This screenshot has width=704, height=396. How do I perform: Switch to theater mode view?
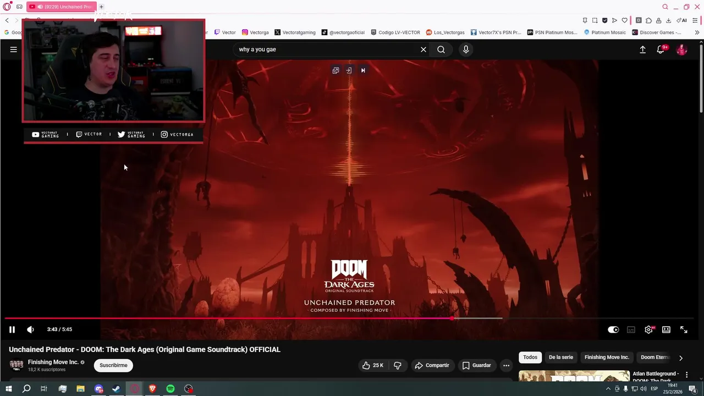click(666, 329)
